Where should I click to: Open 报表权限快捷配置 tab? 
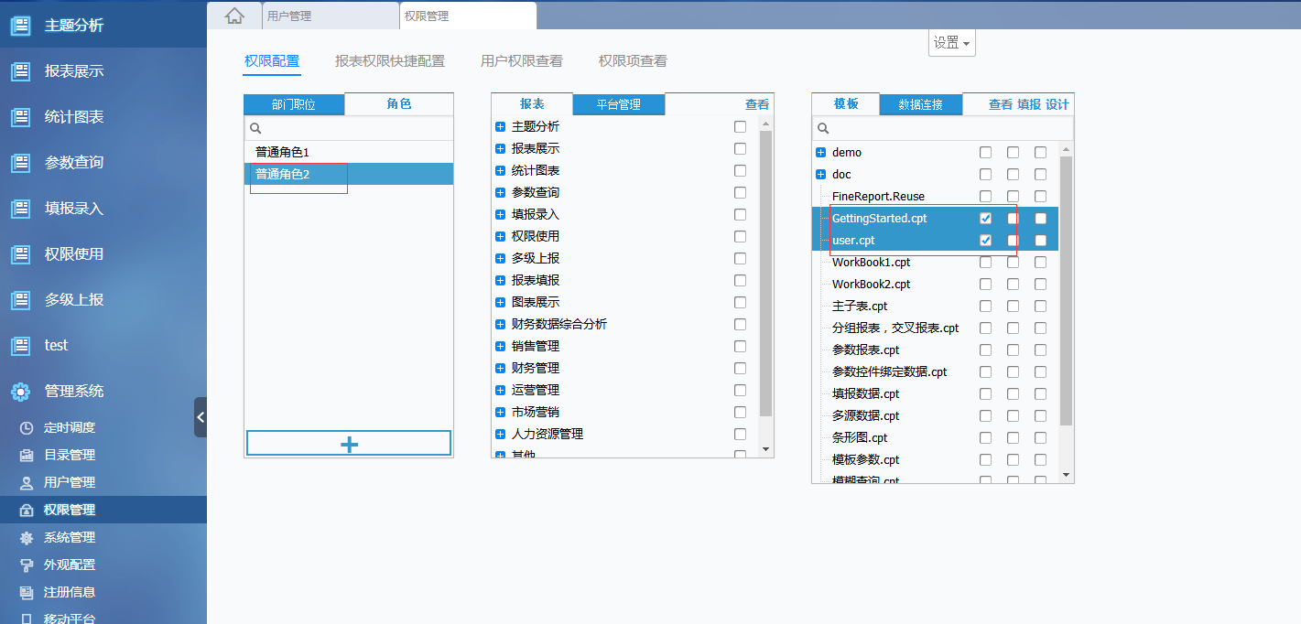390,61
